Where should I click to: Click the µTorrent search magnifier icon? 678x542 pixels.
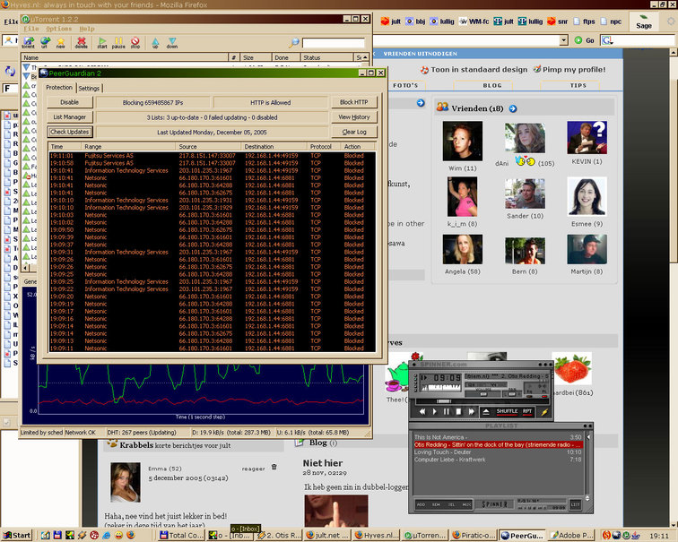coord(294,42)
